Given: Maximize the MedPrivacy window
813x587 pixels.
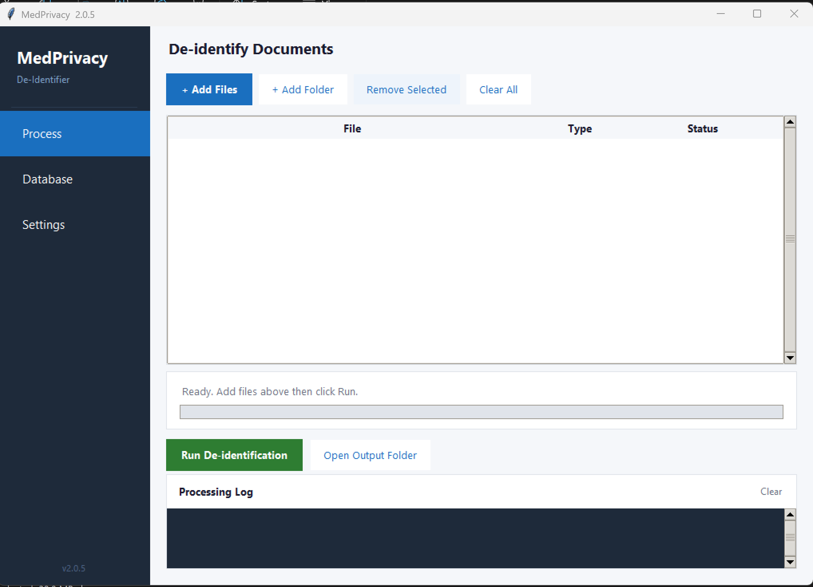Looking at the screenshot, I should [x=757, y=14].
